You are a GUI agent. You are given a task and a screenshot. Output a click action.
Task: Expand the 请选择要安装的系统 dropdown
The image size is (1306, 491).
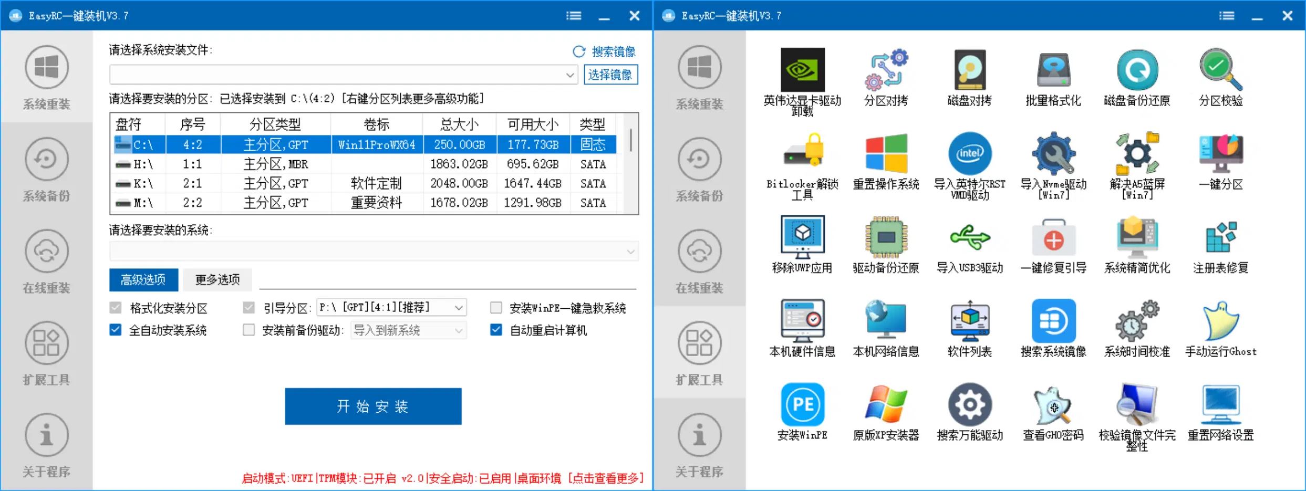(x=630, y=251)
